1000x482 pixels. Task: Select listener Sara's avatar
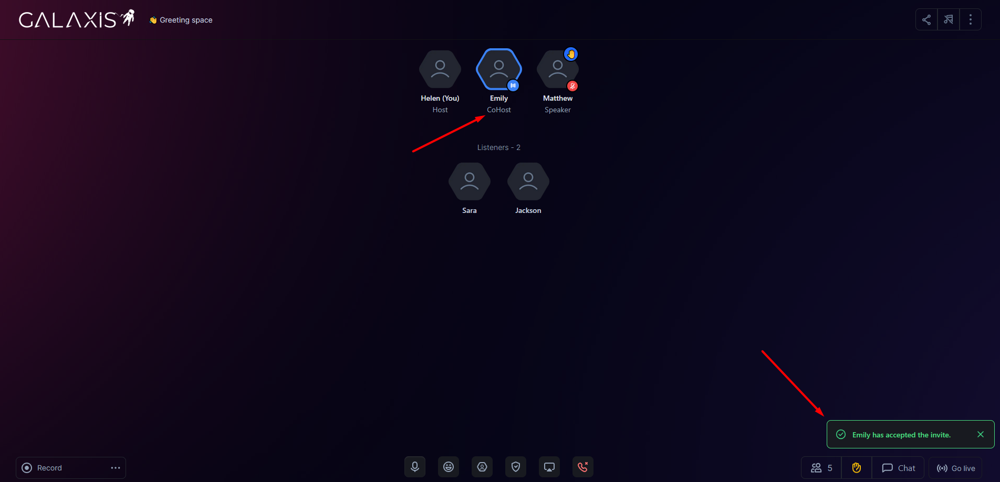(x=470, y=181)
